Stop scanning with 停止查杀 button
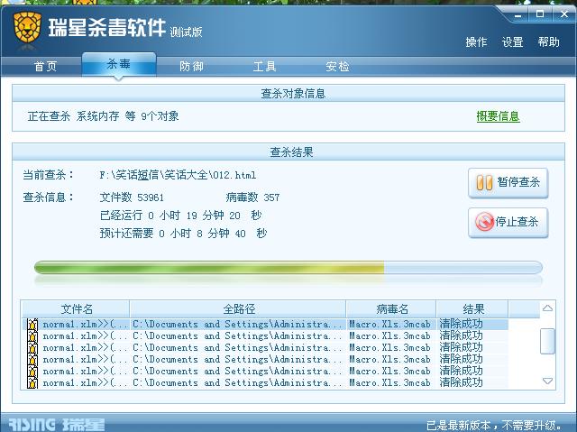The width and height of the screenshot is (577, 432). (x=508, y=222)
